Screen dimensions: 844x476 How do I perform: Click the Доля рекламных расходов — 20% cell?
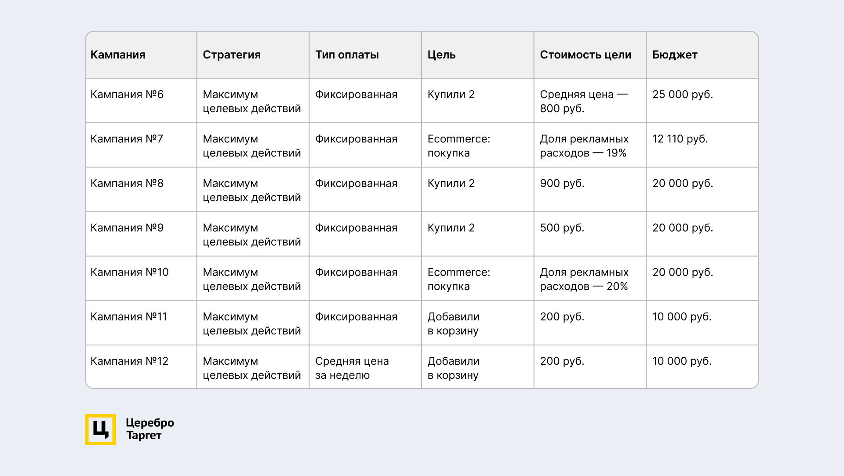584,279
